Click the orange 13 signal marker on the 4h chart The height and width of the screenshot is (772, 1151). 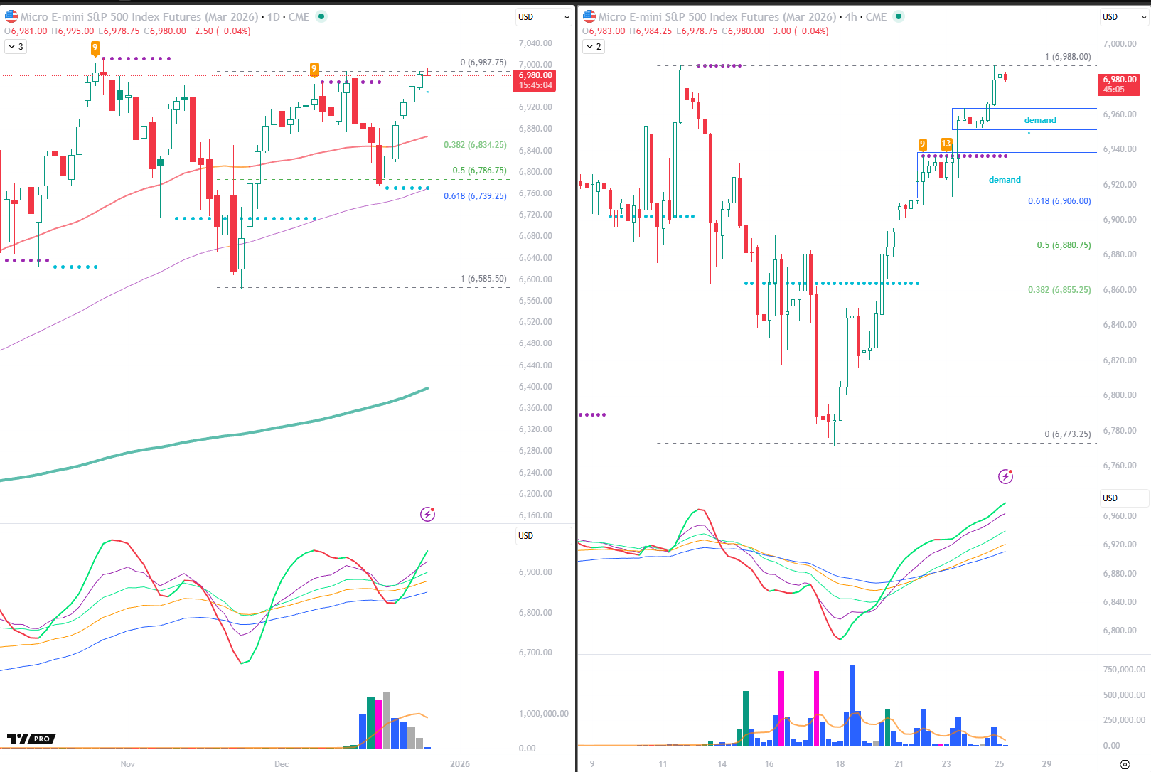click(x=946, y=144)
